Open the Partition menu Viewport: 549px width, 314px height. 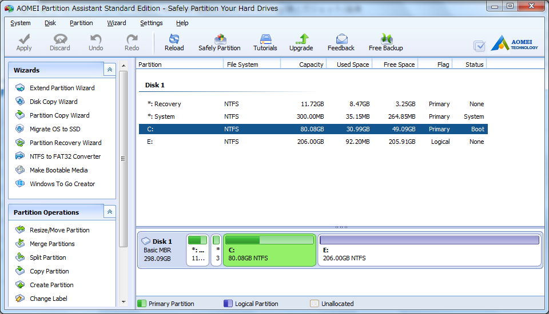click(x=81, y=23)
